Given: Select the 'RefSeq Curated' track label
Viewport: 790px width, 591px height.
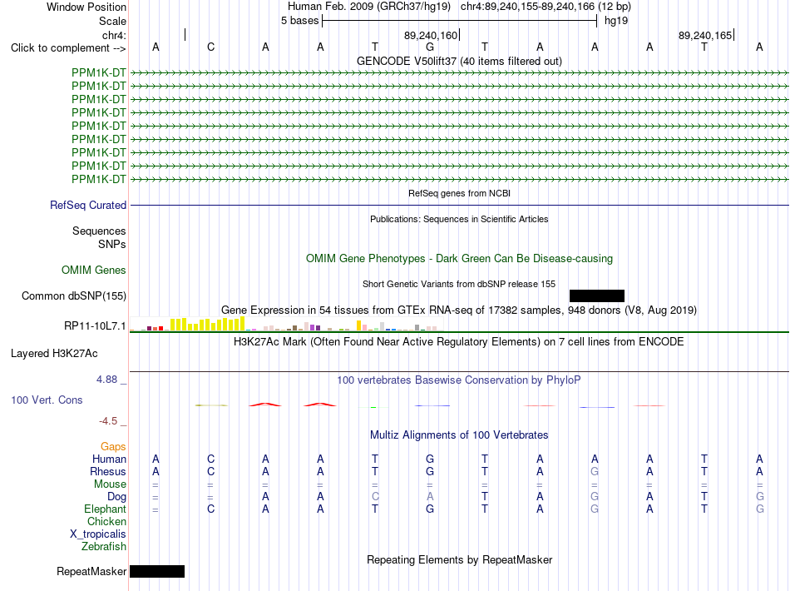Looking at the screenshot, I should [x=88, y=206].
